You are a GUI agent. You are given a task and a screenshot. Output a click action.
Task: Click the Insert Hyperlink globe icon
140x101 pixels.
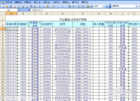tap(70, 6)
